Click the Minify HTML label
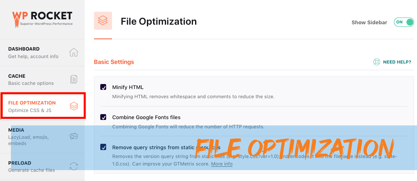Screen dimensions: 417x181 coord(128,87)
